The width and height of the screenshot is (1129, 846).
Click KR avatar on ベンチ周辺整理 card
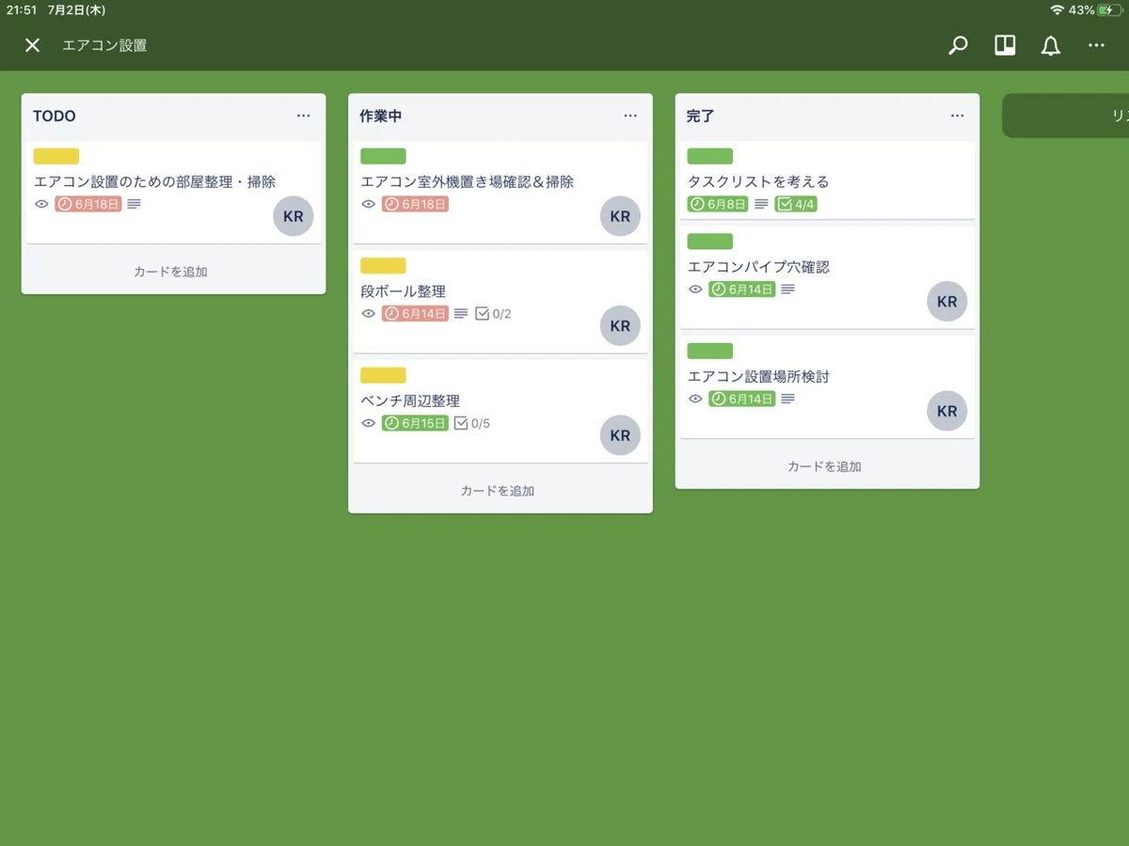coord(620,436)
